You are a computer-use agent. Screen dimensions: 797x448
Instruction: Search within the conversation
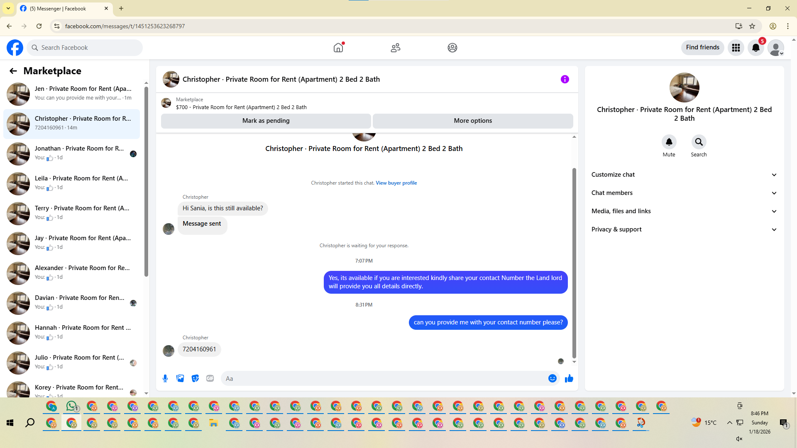(x=699, y=142)
